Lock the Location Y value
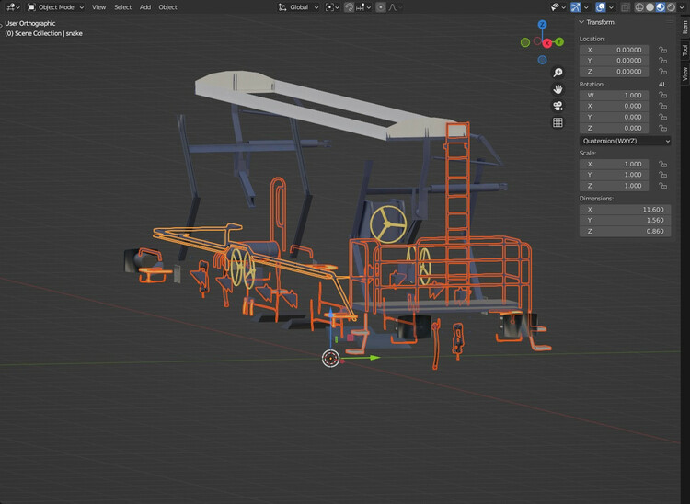The height and width of the screenshot is (504, 690). click(x=662, y=61)
